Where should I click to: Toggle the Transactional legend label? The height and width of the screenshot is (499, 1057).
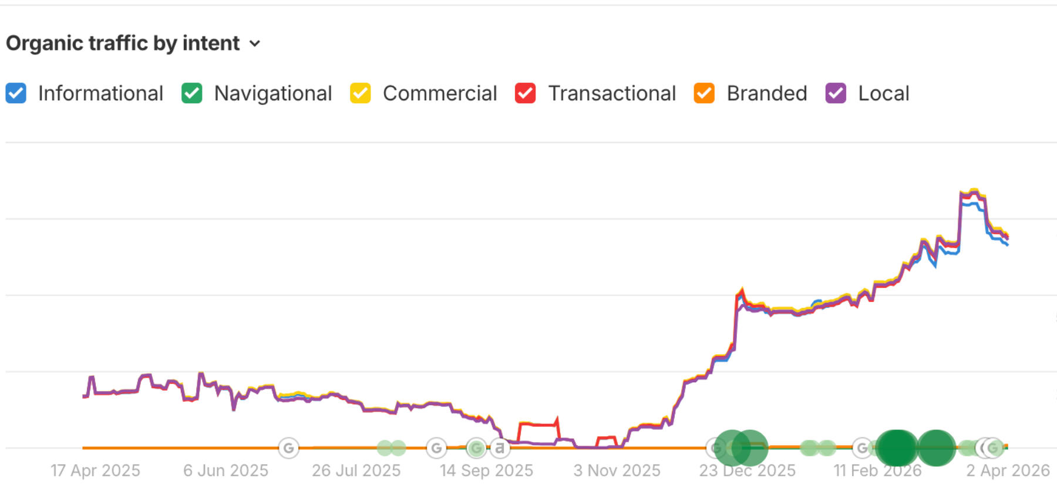(612, 93)
